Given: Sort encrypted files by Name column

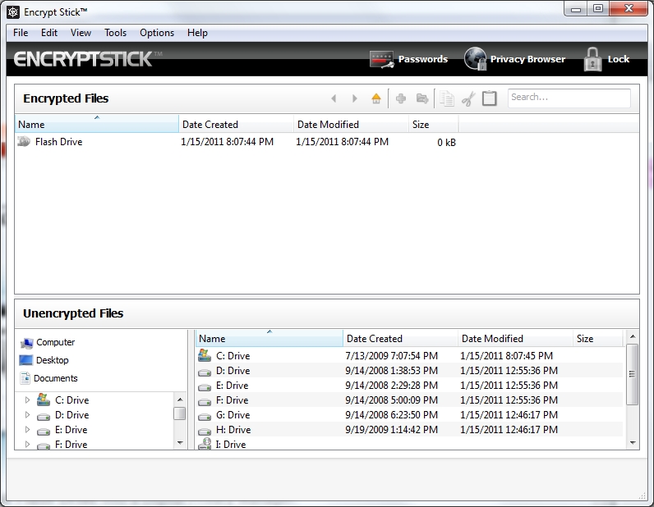Looking at the screenshot, I should click(x=97, y=124).
